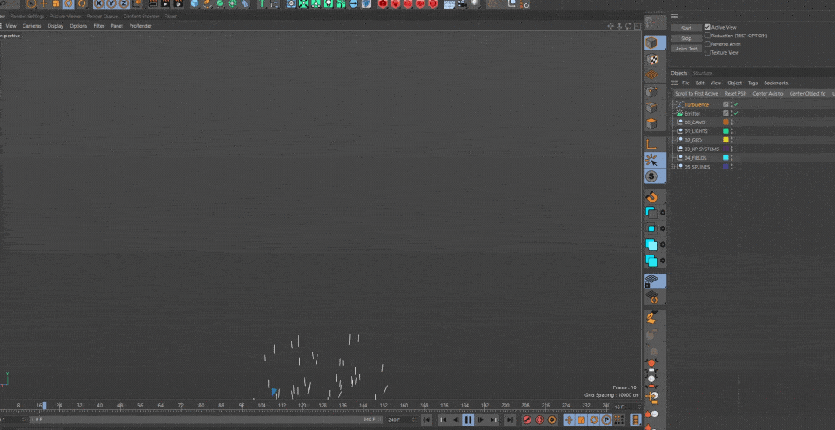The height and width of the screenshot is (430, 835).
Task: Click the Center Object to button
Action: pos(807,94)
